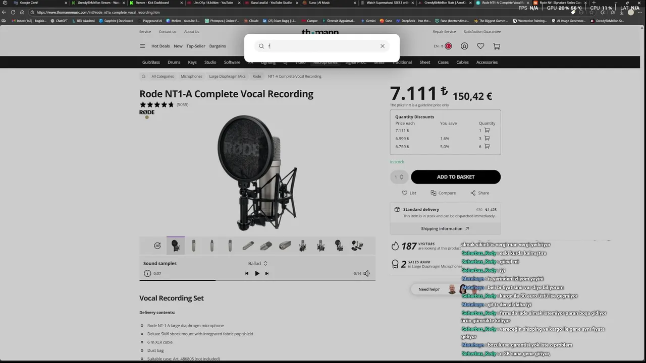The width and height of the screenshot is (646, 363).
Task: Change country and currency via EN flag
Action: coord(443,46)
